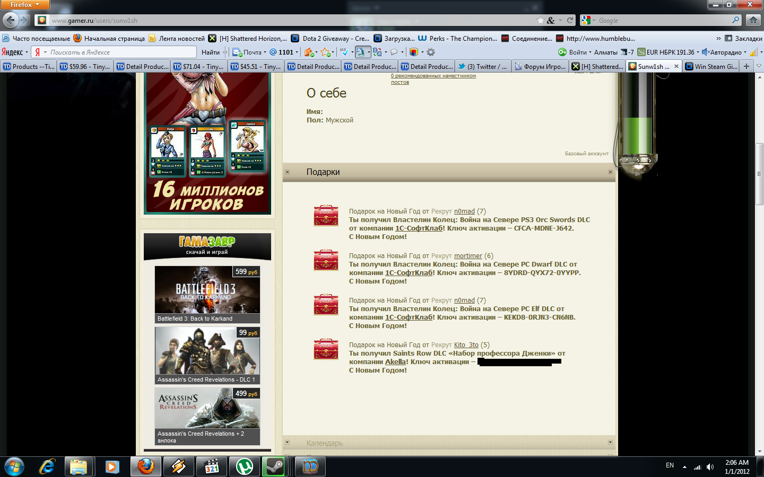764x477 pixels.
Task: Switch to the Products --Ti... tab
Action: click(x=29, y=66)
